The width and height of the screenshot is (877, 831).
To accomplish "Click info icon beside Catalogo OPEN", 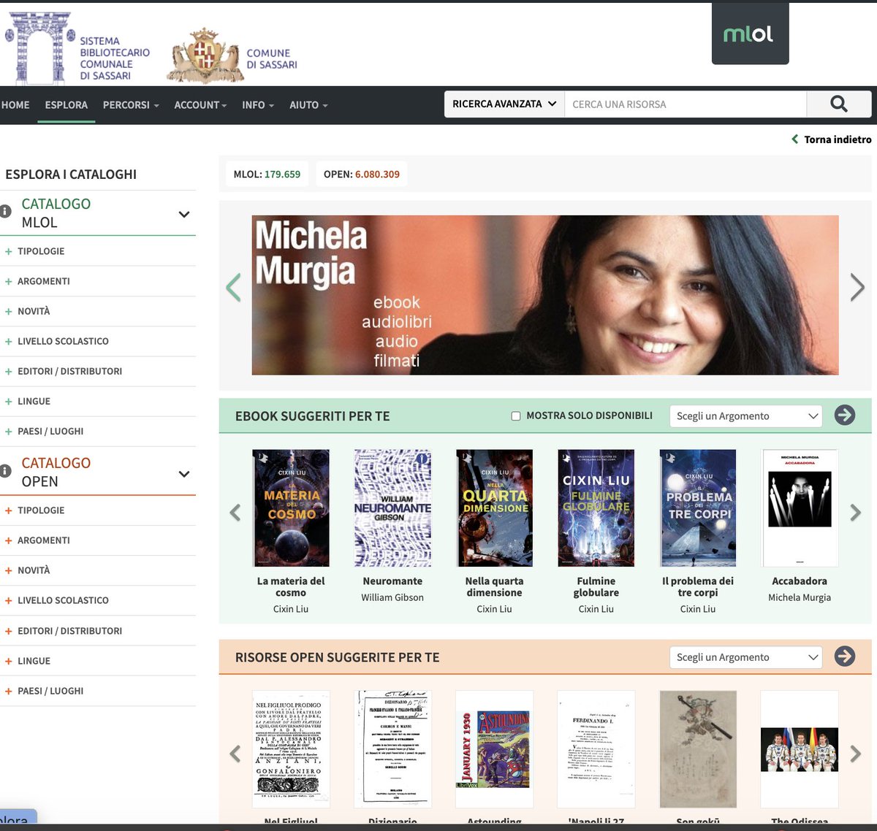I will coord(5,471).
